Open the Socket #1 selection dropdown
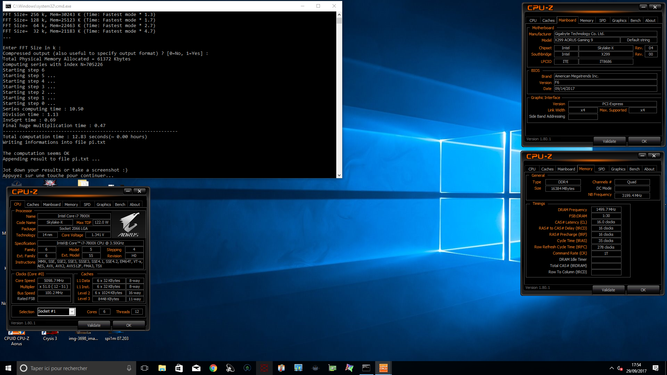 coord(72,311)
